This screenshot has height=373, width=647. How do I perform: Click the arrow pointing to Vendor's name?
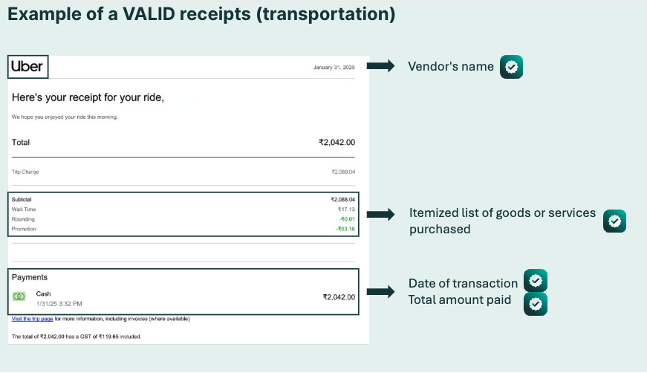[380, 65]
